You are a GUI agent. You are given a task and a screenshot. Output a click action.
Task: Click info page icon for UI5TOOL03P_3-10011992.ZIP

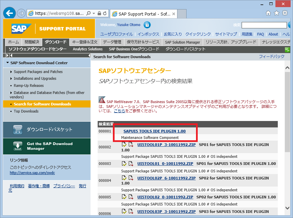click(x=131, y=211)
